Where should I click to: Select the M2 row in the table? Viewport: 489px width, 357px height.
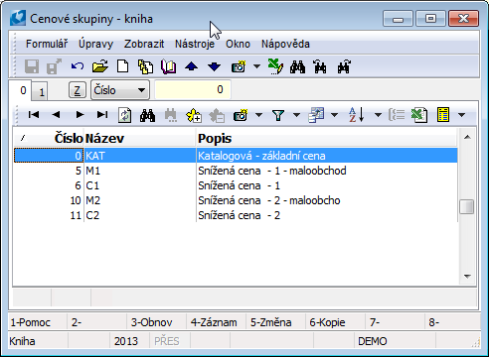(x=236, y=200)
